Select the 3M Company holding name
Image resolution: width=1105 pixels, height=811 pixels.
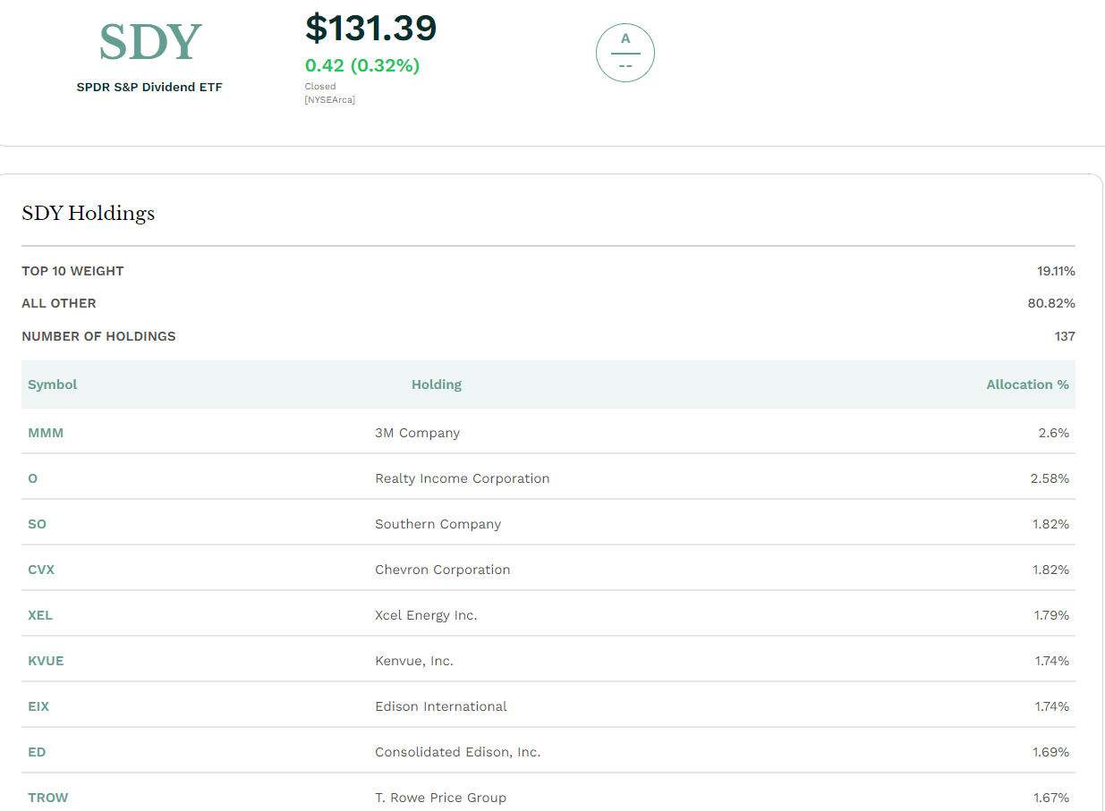418,433
